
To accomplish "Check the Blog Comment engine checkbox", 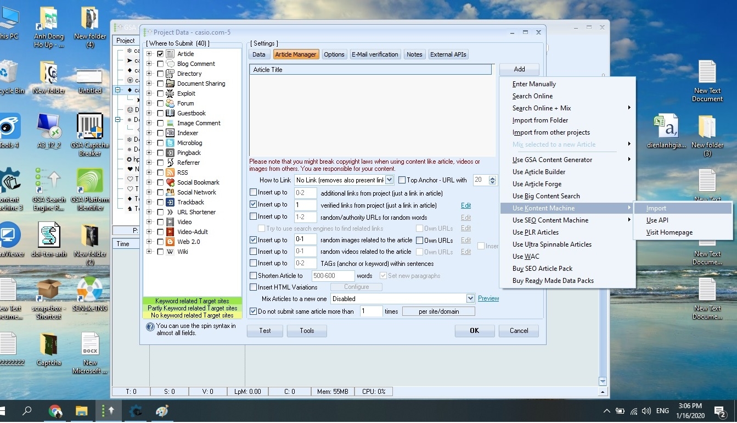I will (x=160, y=64).
